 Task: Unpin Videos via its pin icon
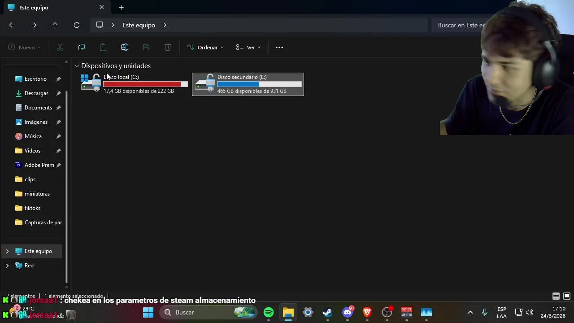[58, 151]
